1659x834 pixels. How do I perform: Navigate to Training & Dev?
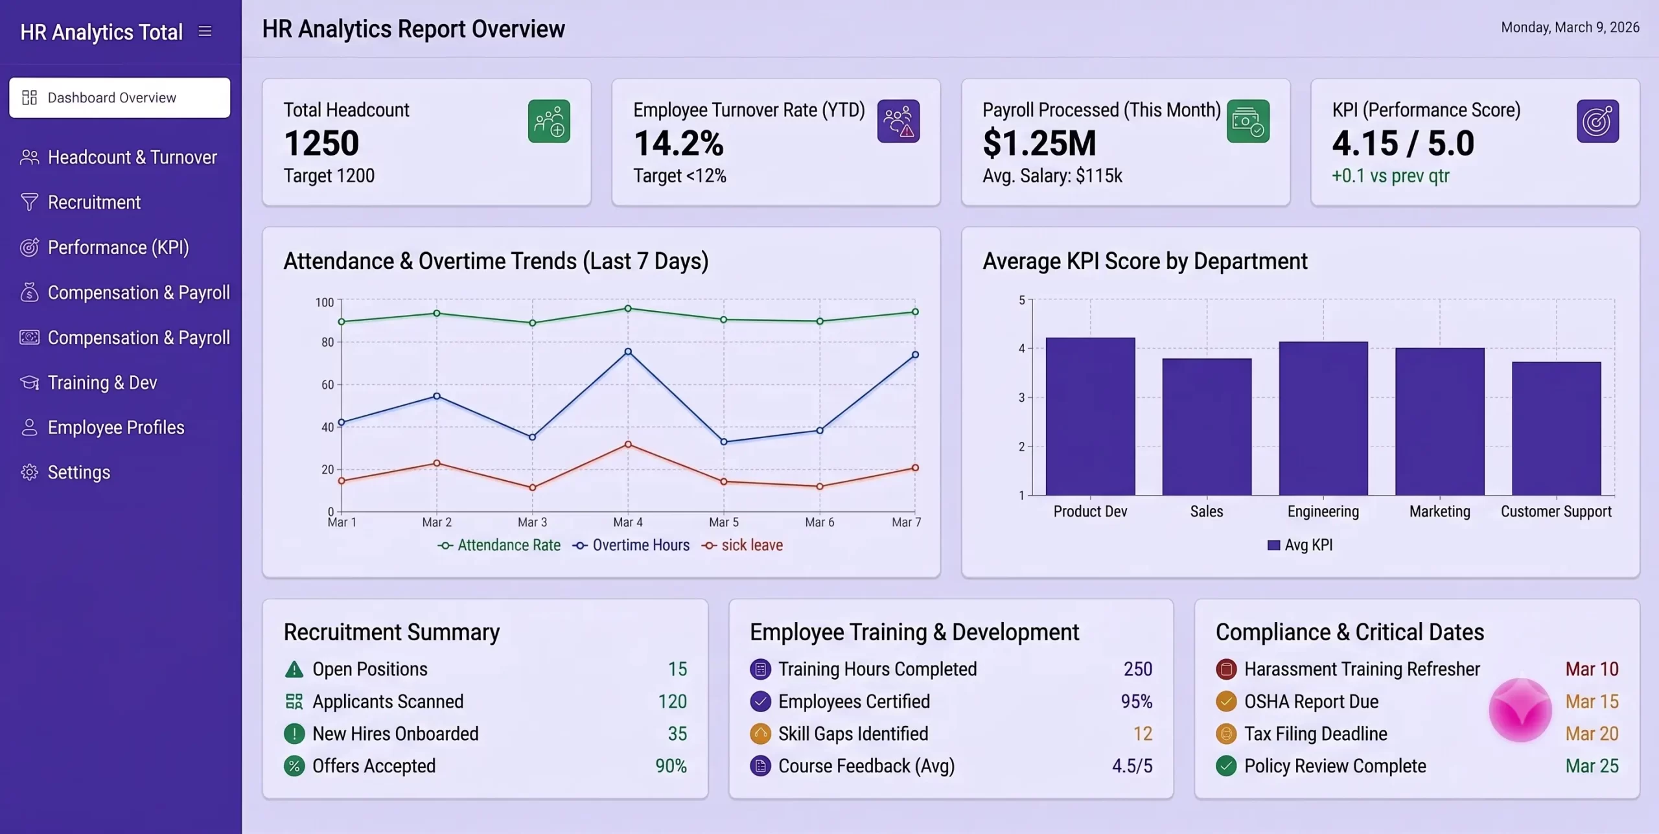point(119,382)
